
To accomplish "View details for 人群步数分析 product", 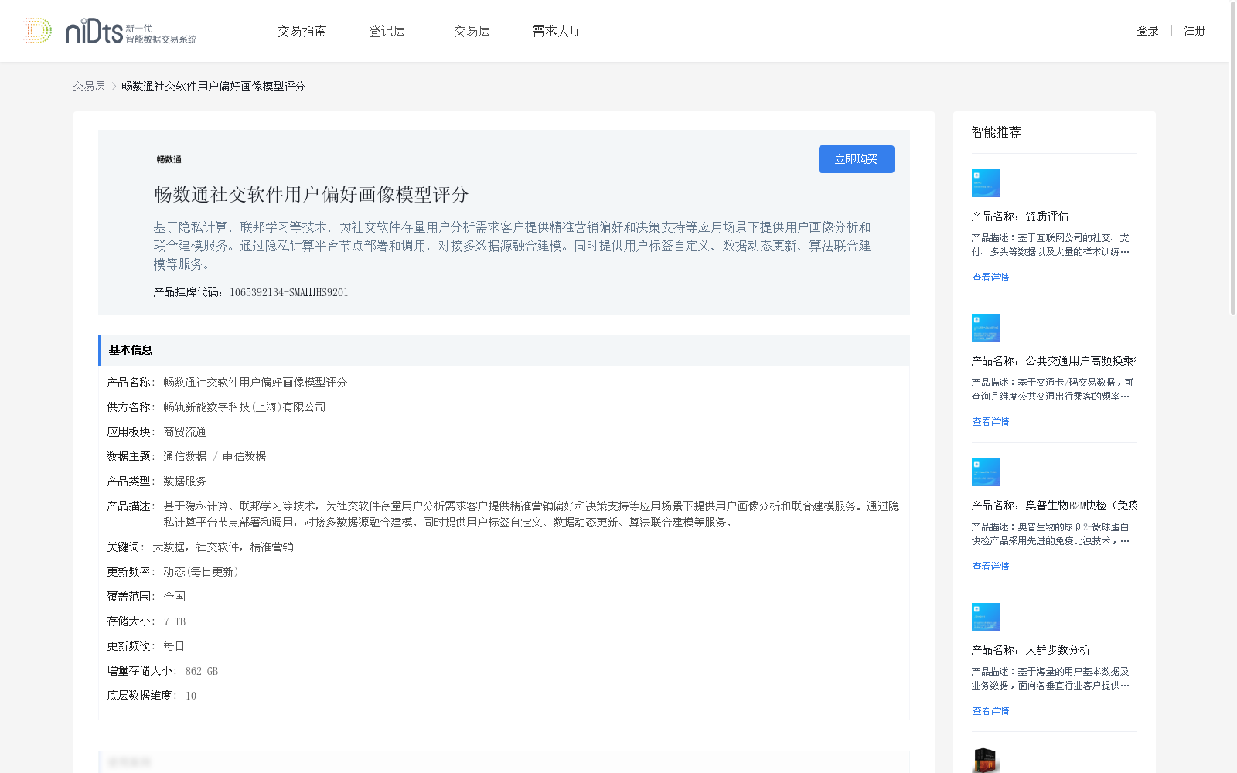I will coord(990,711).
